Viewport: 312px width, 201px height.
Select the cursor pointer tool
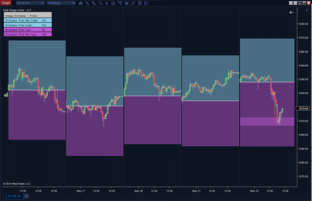pos(107,3)
